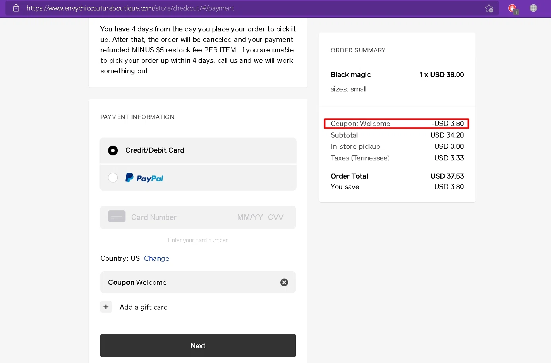Viewport: 551px width, 363px height.
Task: Click the In-store pickup label
Action: 355,146
